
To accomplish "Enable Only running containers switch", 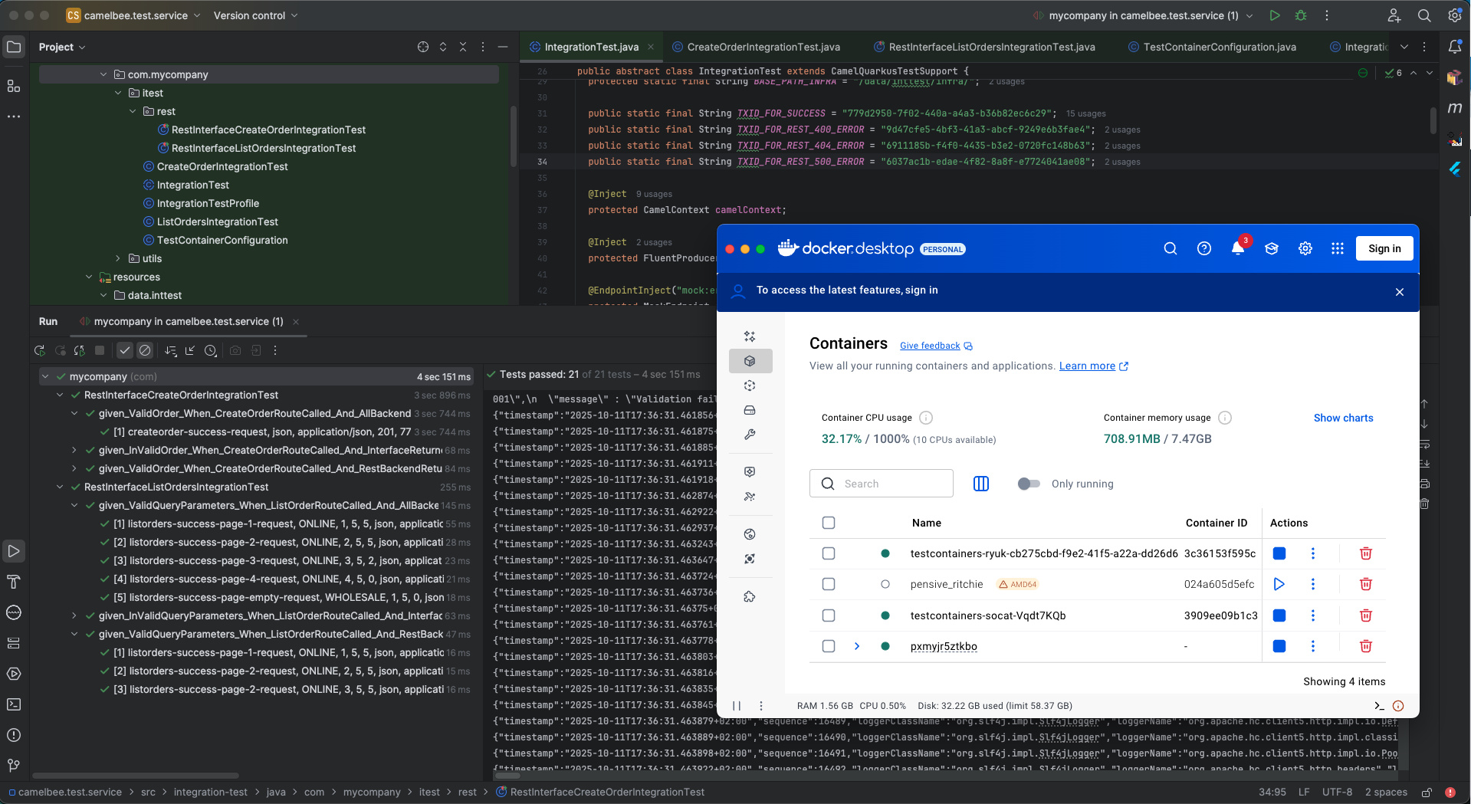I will pos(1029,484).
